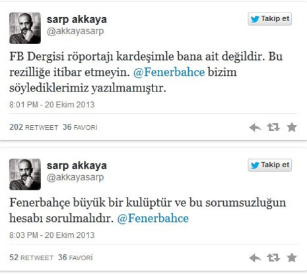307x274 pixels.
Task: Retweet the second tweet about Fenerbahçe kulüp
Action: [x=273, y=258]
